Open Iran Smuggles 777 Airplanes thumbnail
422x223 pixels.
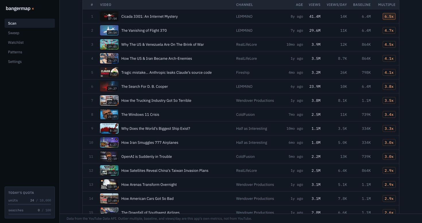pyautogui.click(x=109, y=142)
